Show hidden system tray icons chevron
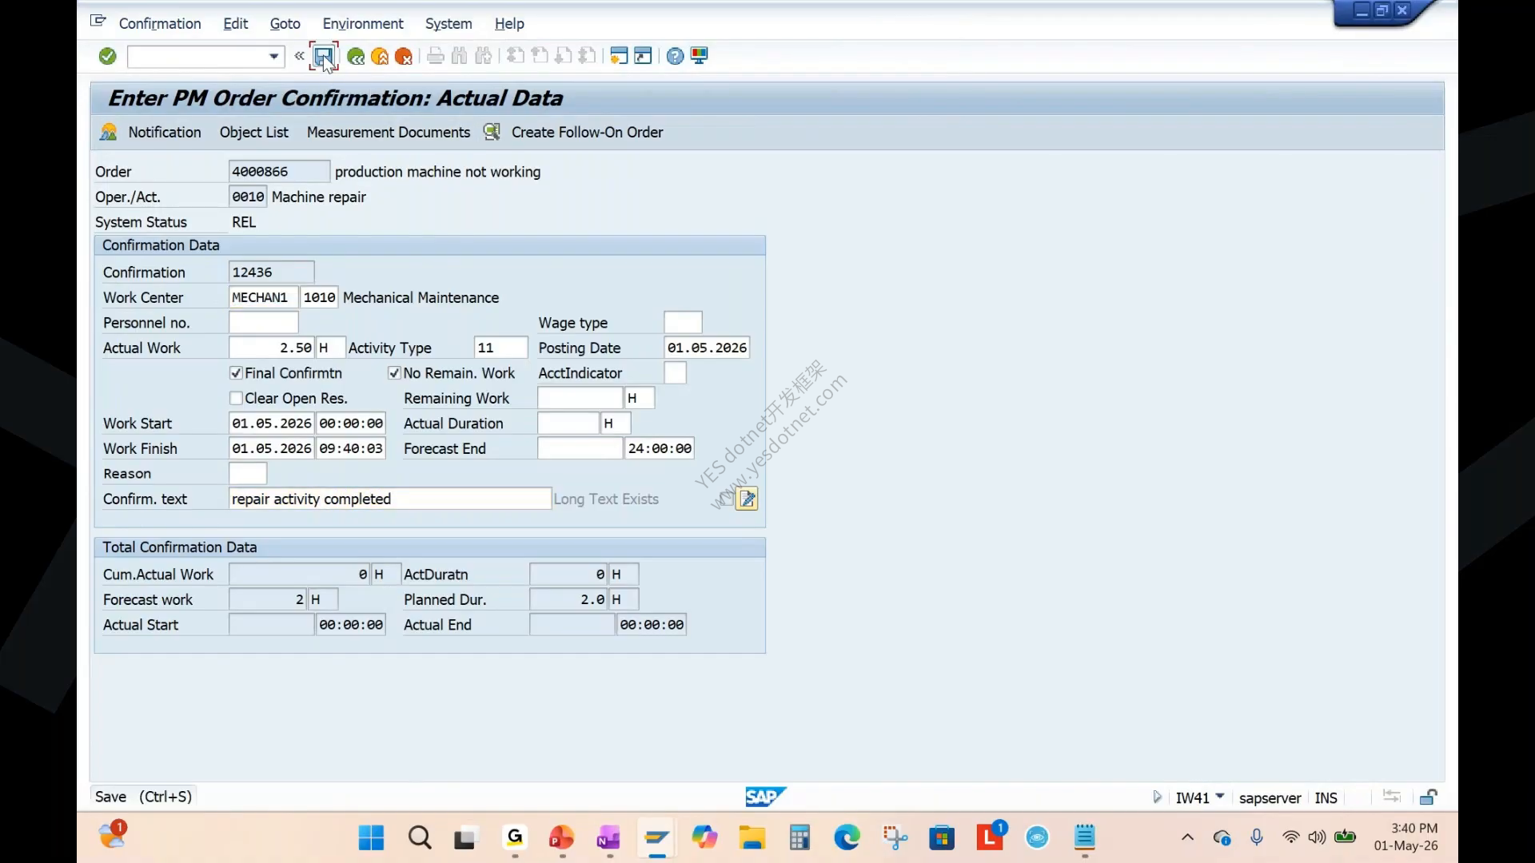The height and width of the screenshot is (863, 1535). pyautogui.click(x=1187, y=837)
